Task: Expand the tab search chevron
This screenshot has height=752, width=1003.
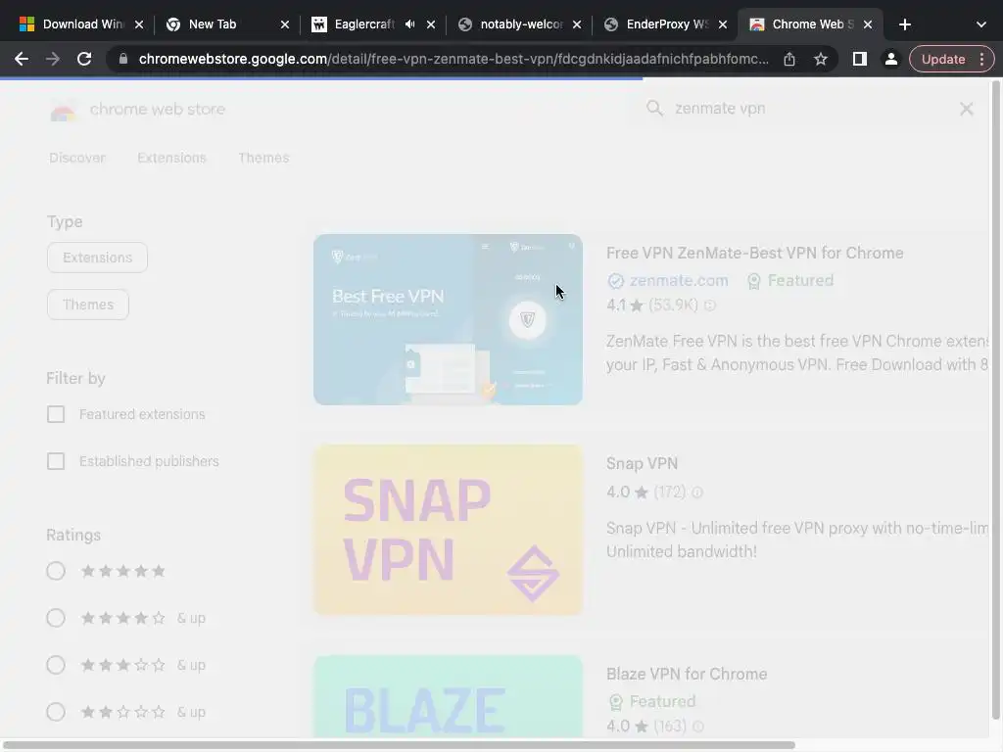Action: tap(981, 24)
